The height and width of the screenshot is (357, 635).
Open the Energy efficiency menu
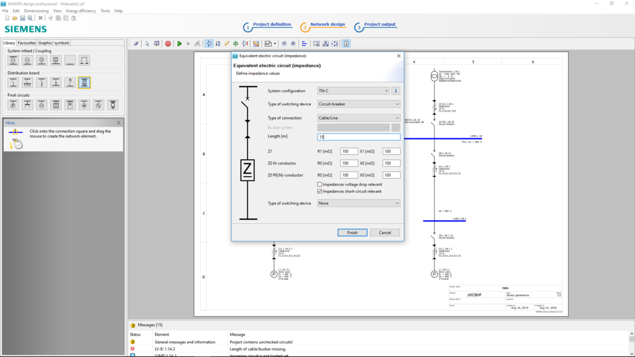tap(81, 11)
